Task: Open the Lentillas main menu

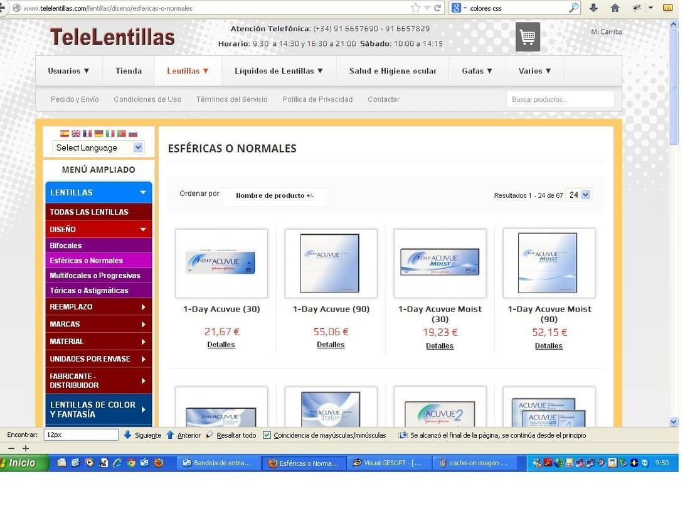Action: click(x=188, y=71)
